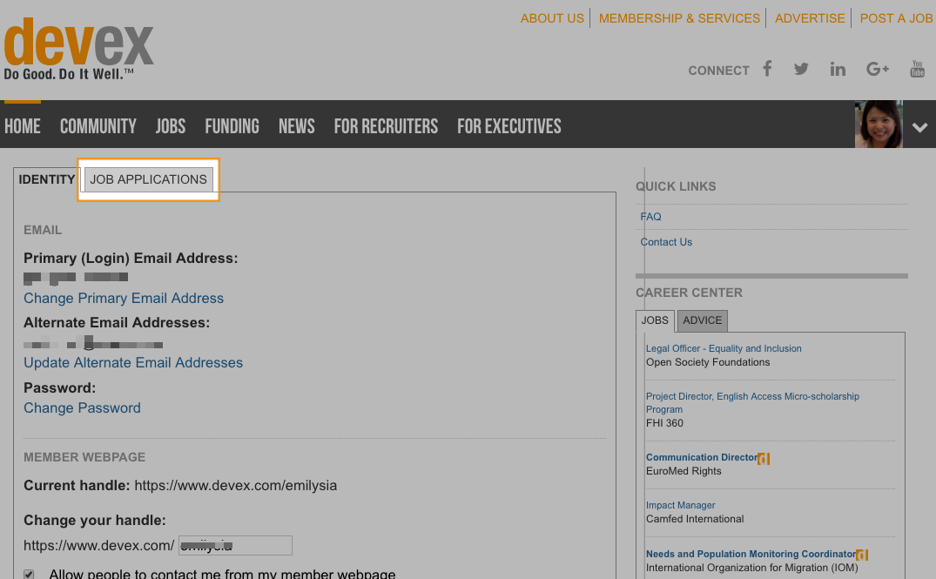Switch to Career Center Advice tab
Screen dimensions: 936x579
coord(703,320)
